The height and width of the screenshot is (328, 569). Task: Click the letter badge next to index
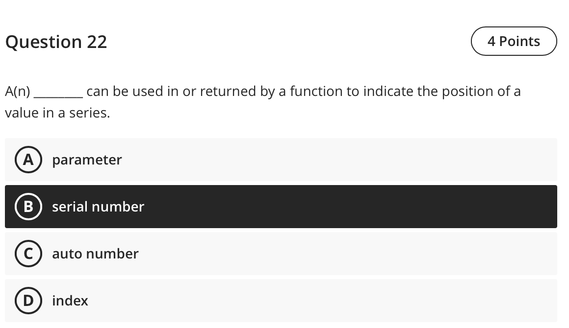28,301
